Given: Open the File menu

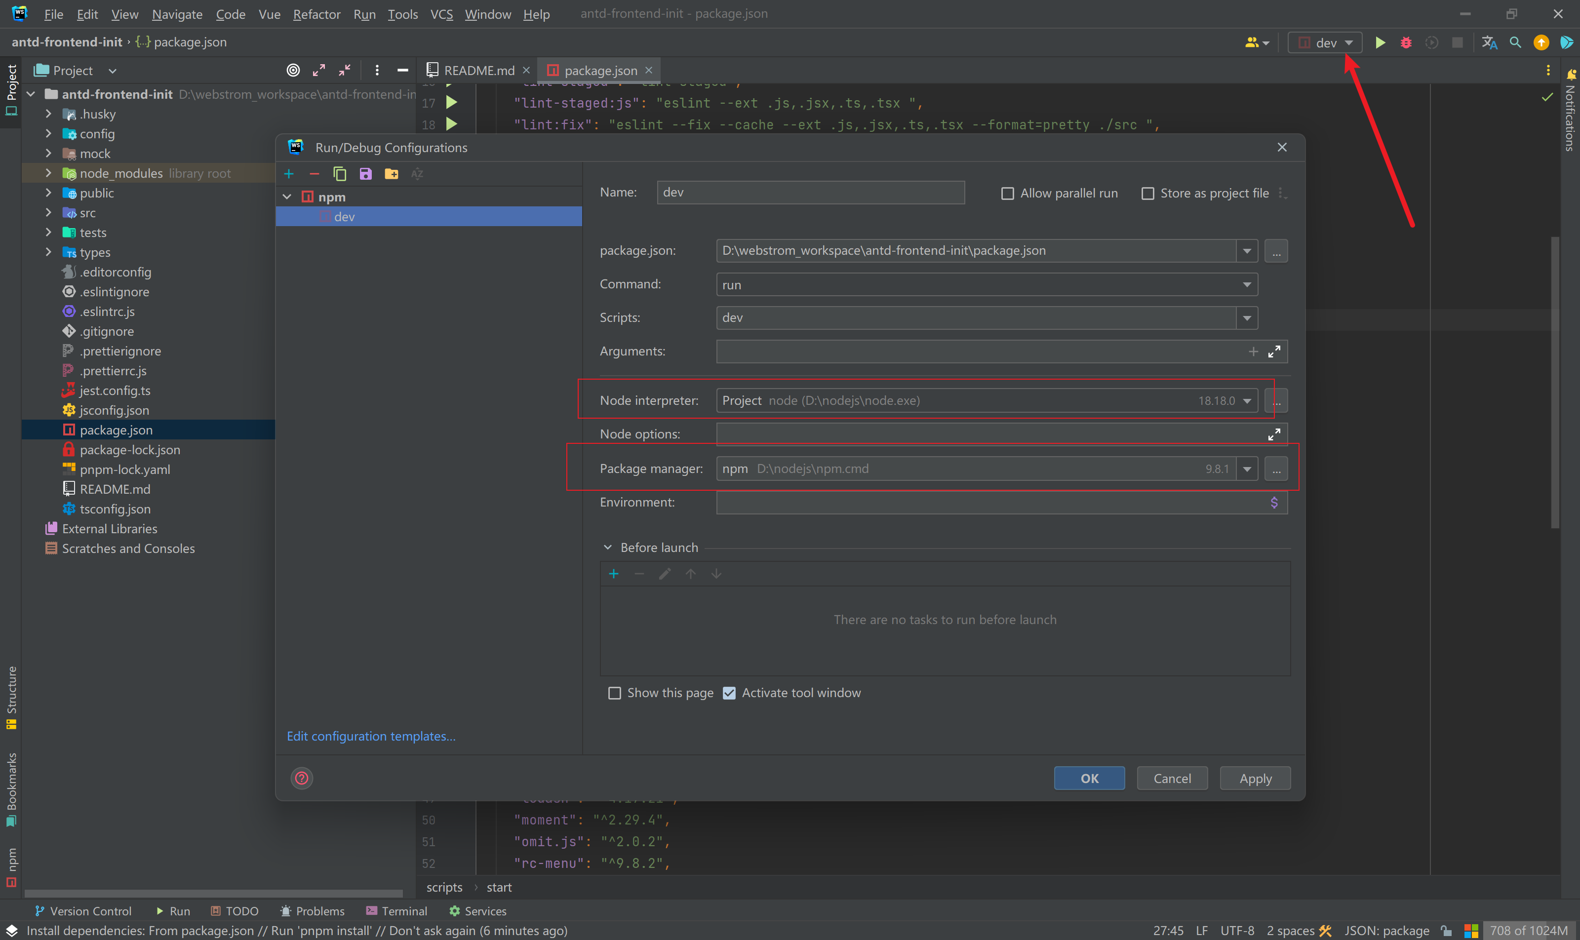Looking at the screenshot, I should click(53, 14).
